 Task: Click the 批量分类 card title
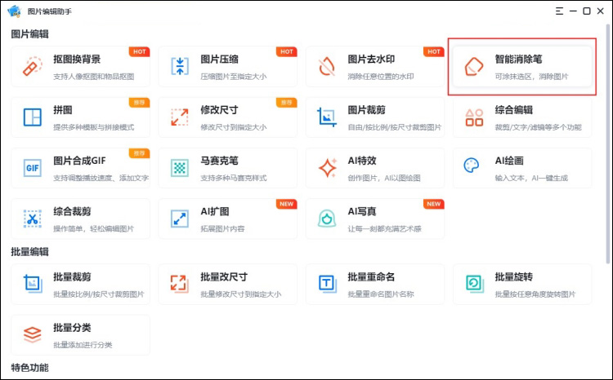(72, 328)
